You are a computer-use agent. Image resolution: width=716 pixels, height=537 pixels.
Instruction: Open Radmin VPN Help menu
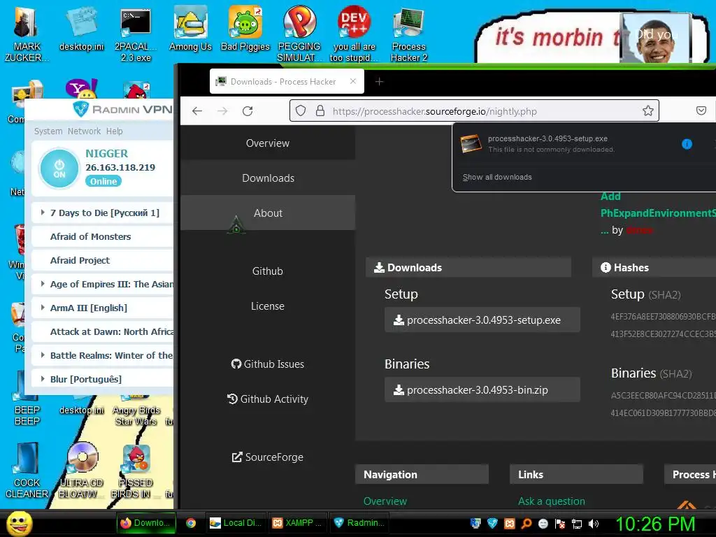coord(114,131)
